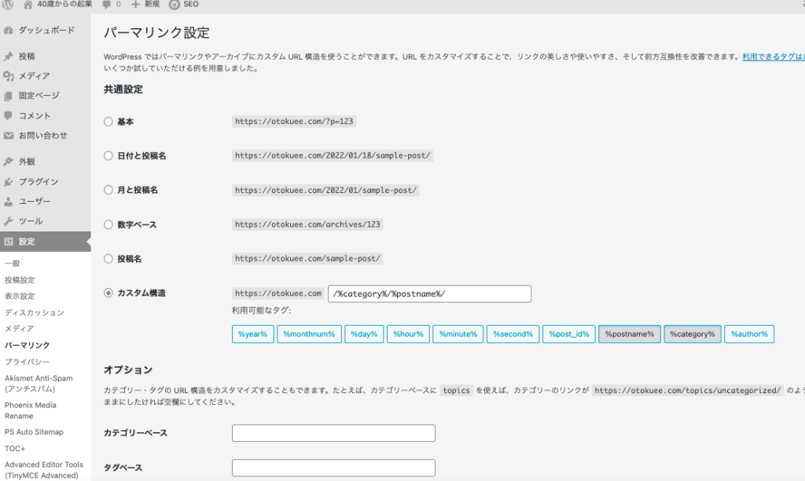
Task: Open the ツール menu in sidebar
Action: pyautogui.click(x=31, y=221)
